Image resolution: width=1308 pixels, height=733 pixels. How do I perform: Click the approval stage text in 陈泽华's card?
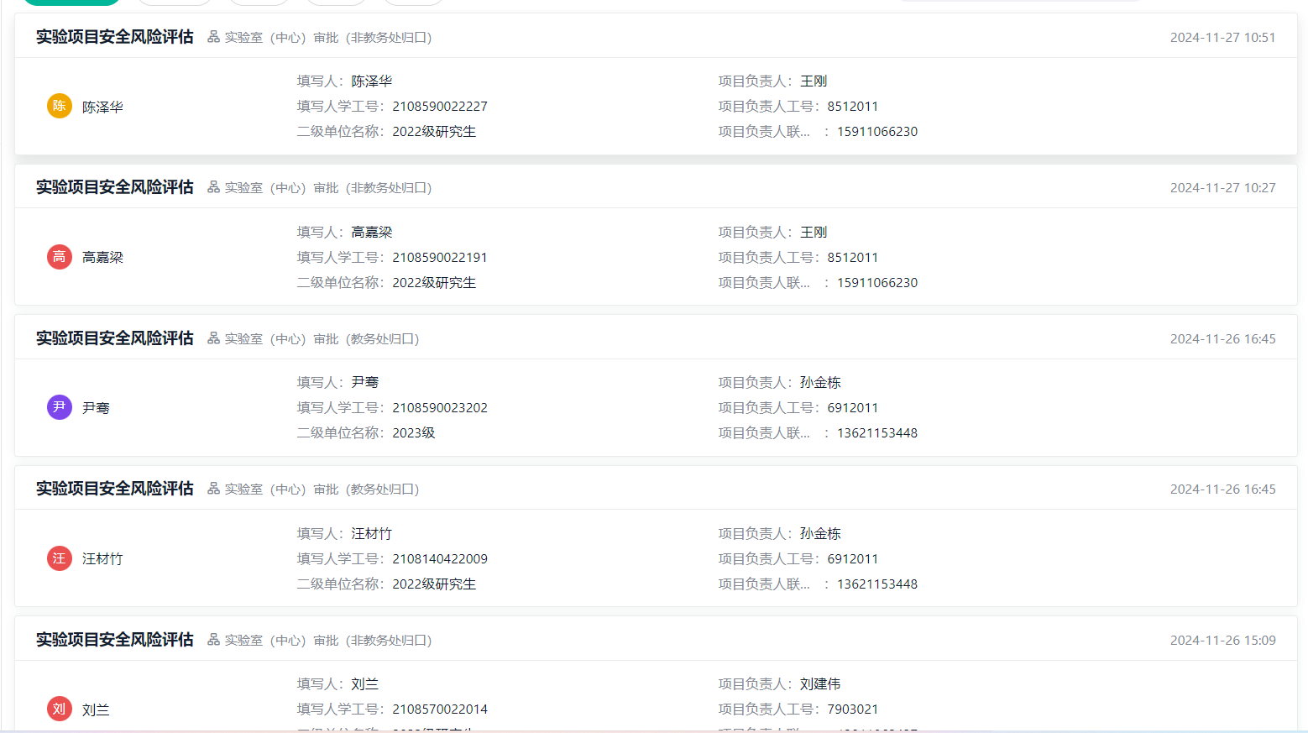click(327, 38)
